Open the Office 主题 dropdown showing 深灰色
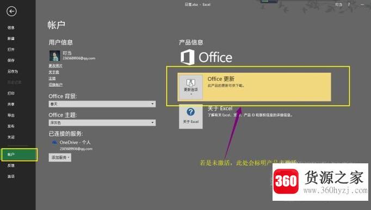Viewport: 371px width, 210px height. 102,123
